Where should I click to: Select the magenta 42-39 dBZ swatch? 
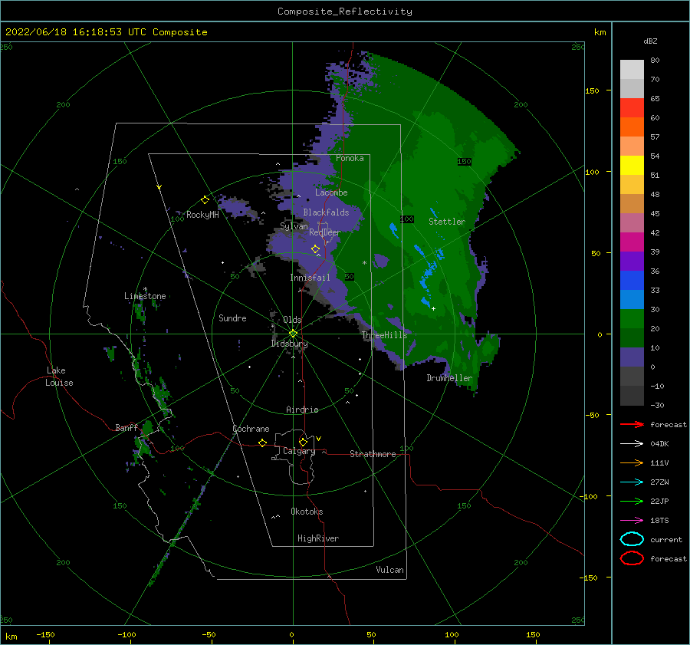click(x=632, y=242)
